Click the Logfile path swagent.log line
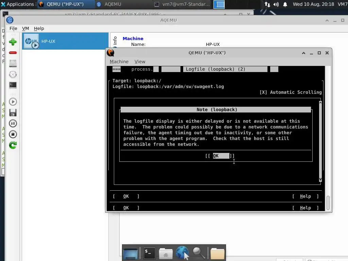Image resolution: width=348 pixels, height=261 pixels. tap(168, 87)
